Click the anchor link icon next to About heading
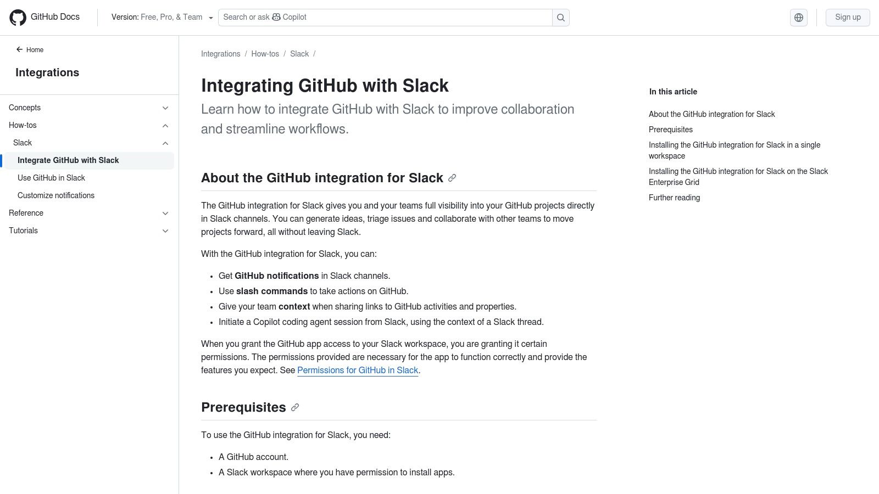The height and width of the screenshot is (494, 879). click(x=452, y=178)
